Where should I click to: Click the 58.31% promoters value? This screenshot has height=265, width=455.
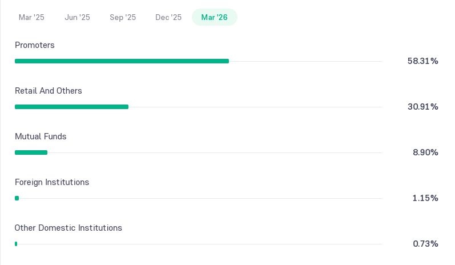pos(423,61)
